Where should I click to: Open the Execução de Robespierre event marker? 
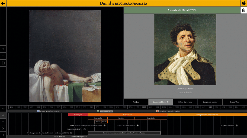pyautogui.click(x=104, y=126)
